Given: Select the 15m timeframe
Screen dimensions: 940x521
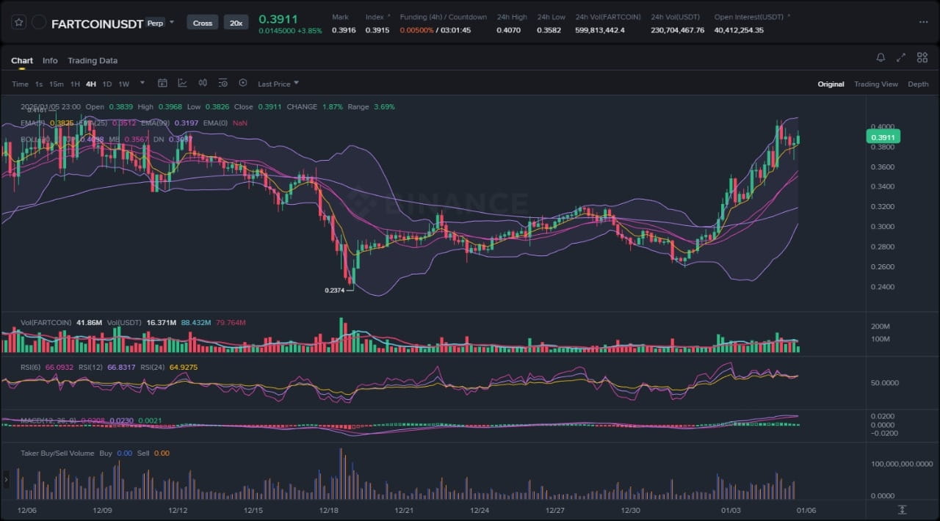Looking at the screenshot, I should [x=57, y=84].
